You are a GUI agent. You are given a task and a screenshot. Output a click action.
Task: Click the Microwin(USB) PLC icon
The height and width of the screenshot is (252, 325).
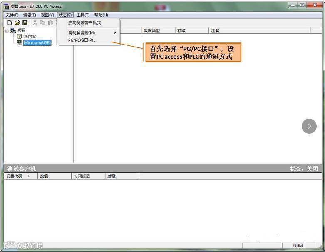[x=19, y=43]
